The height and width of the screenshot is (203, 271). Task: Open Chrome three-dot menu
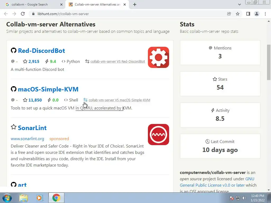click(265, 14)
